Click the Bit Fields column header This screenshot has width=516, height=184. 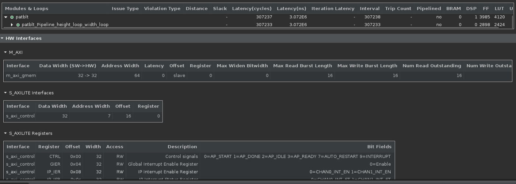pyautogui.click(x=379, y=147)
